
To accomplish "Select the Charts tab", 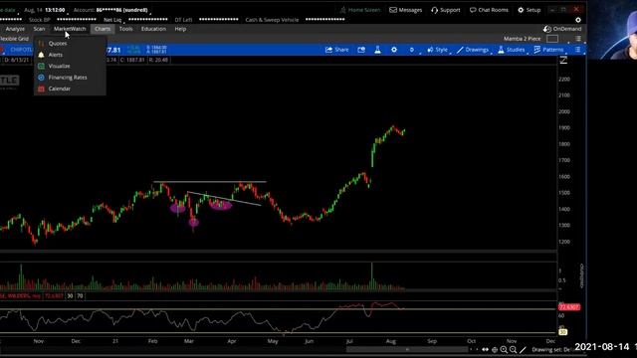I will [103, 29].
